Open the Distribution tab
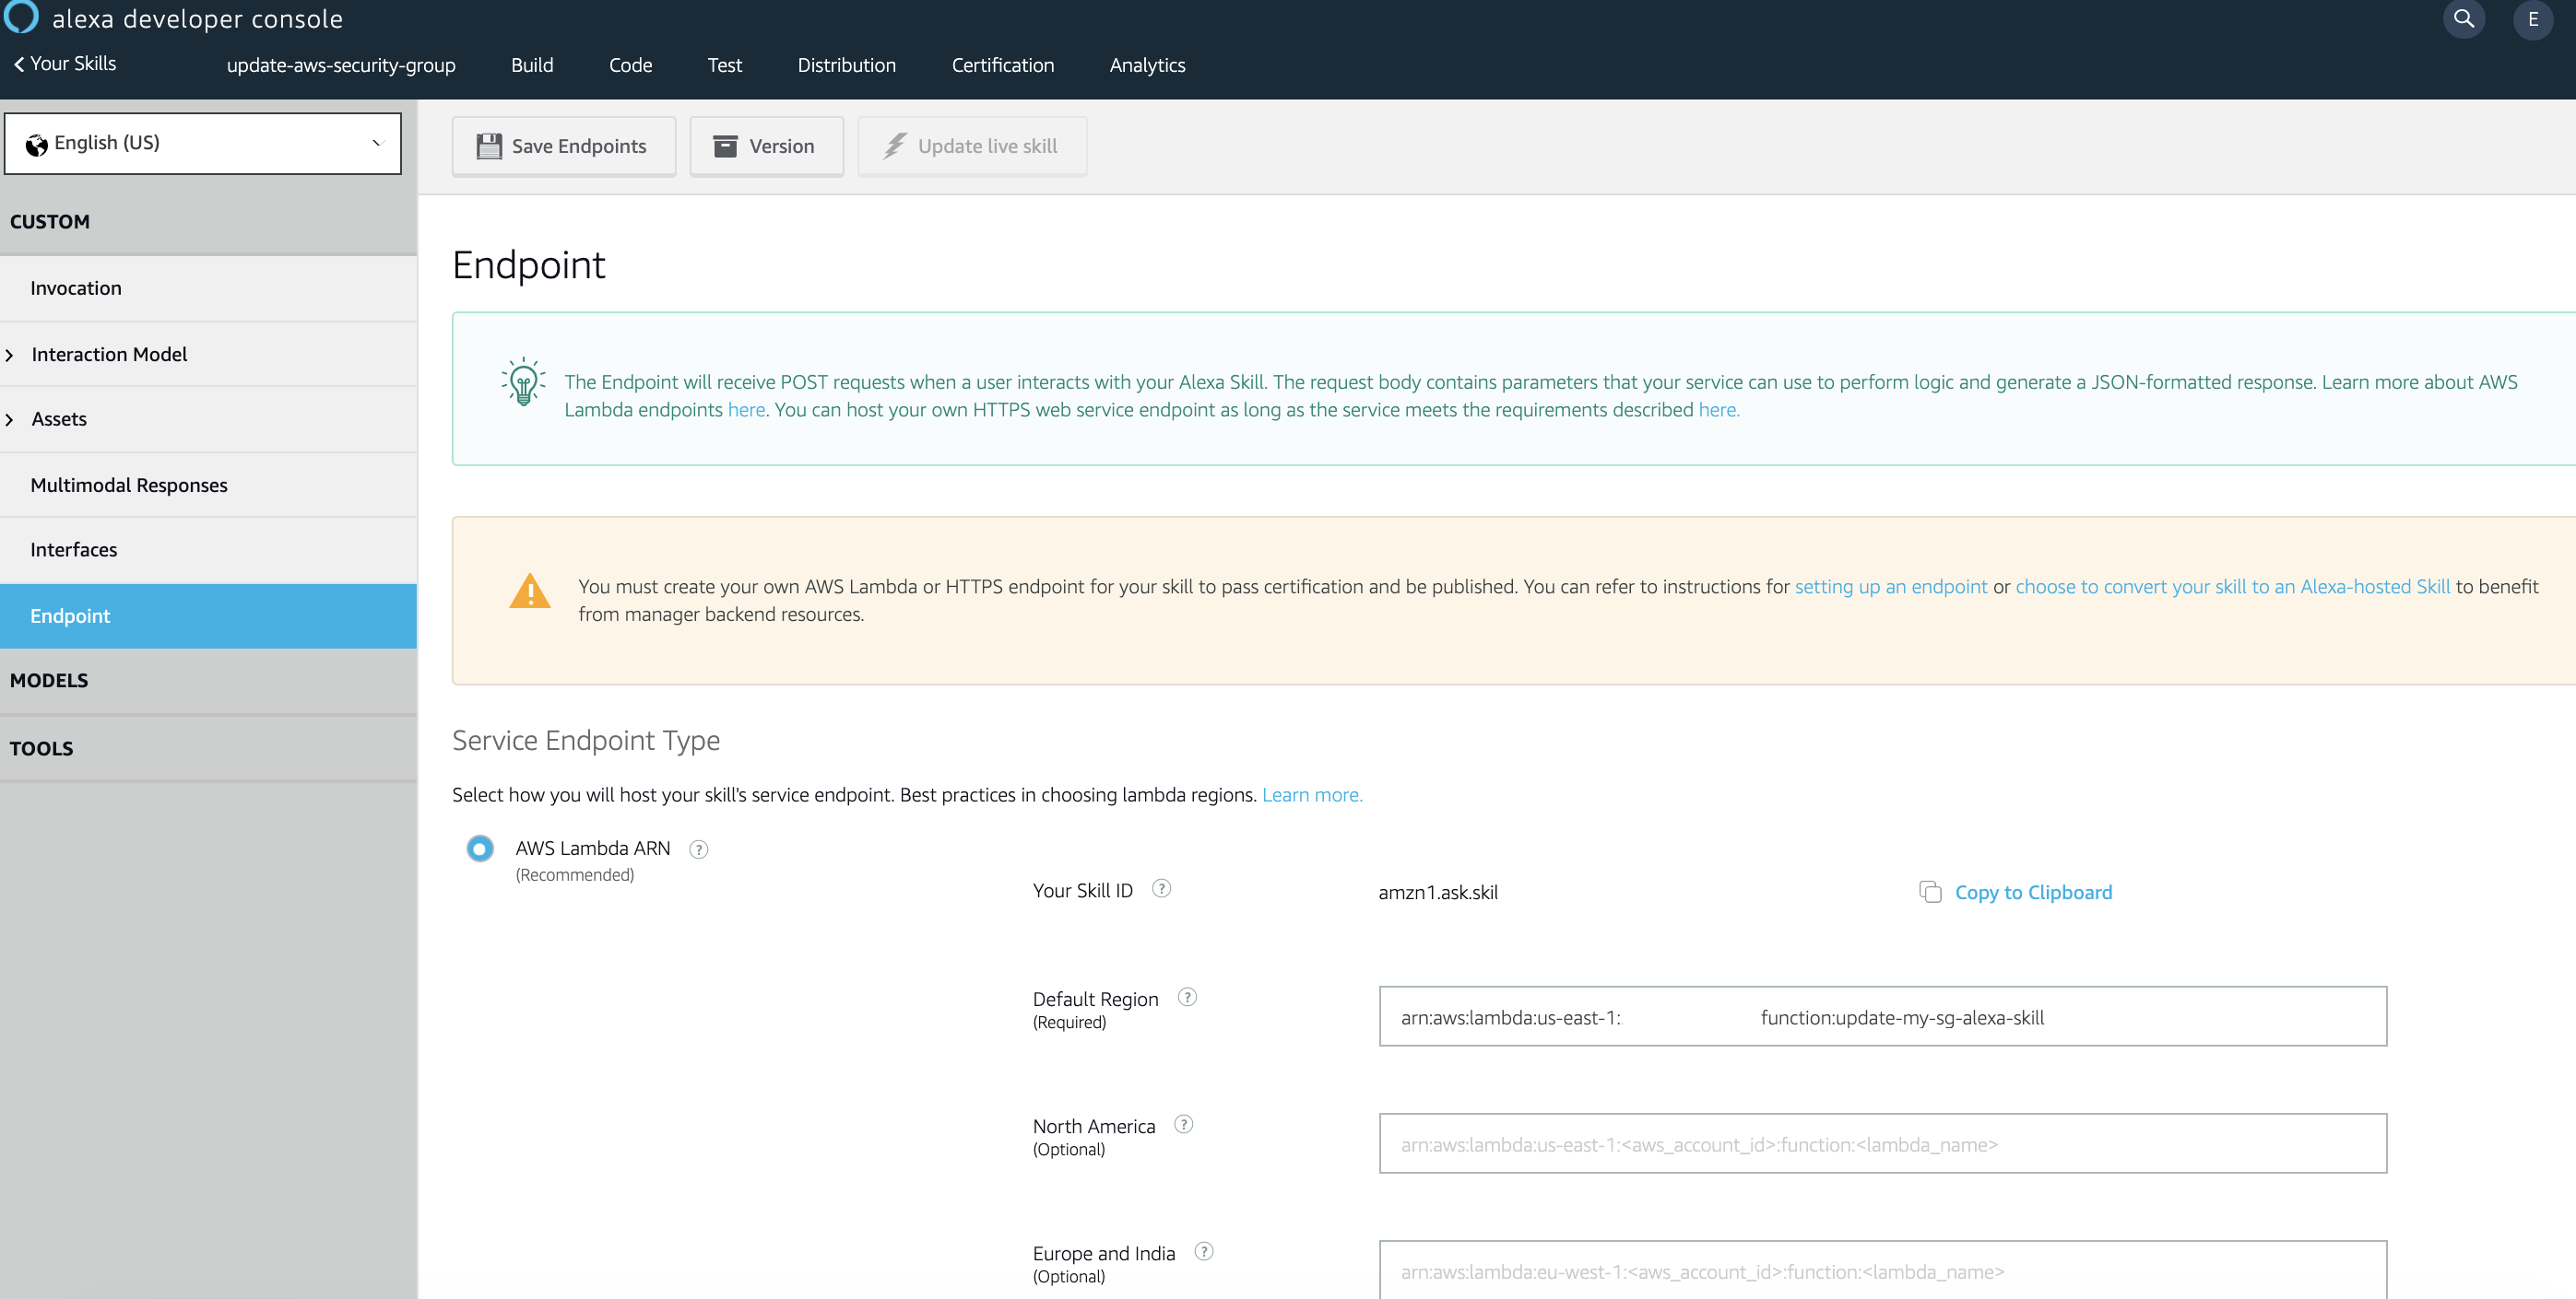Image resolution: width=2576 pixels, height=1299 pixels. click(x=846, y=64)
